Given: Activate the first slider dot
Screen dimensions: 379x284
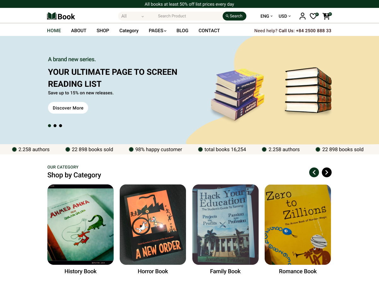Looking at the screenshot, I should coord(49,125).
